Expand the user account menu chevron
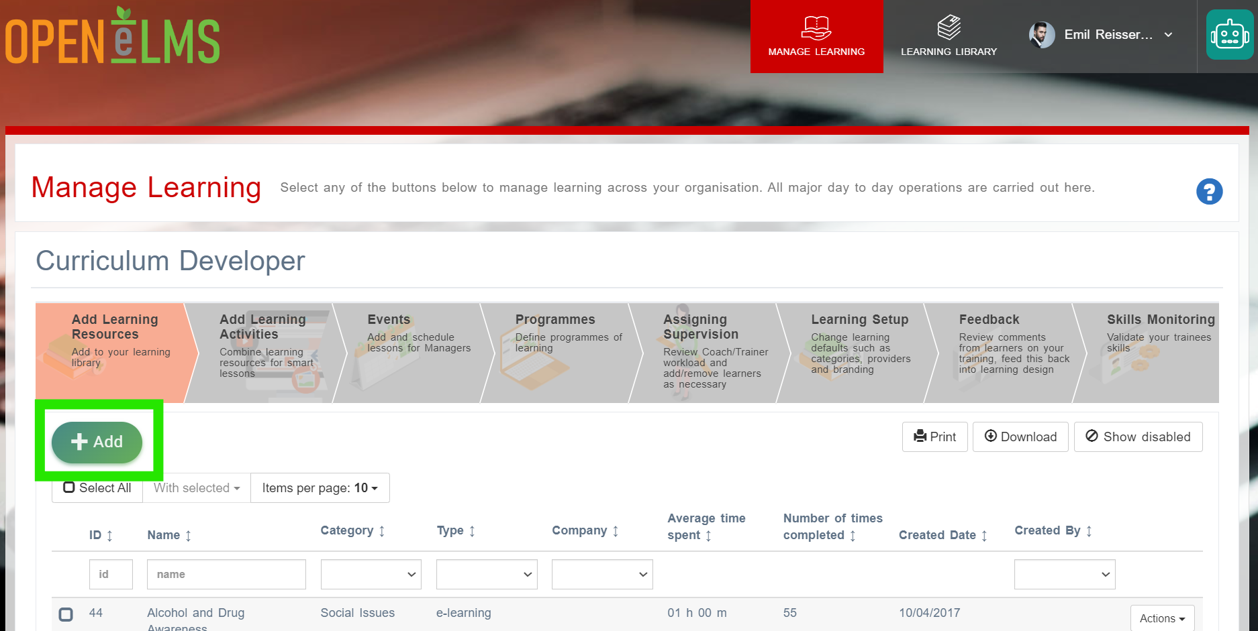 [1168, 35]
